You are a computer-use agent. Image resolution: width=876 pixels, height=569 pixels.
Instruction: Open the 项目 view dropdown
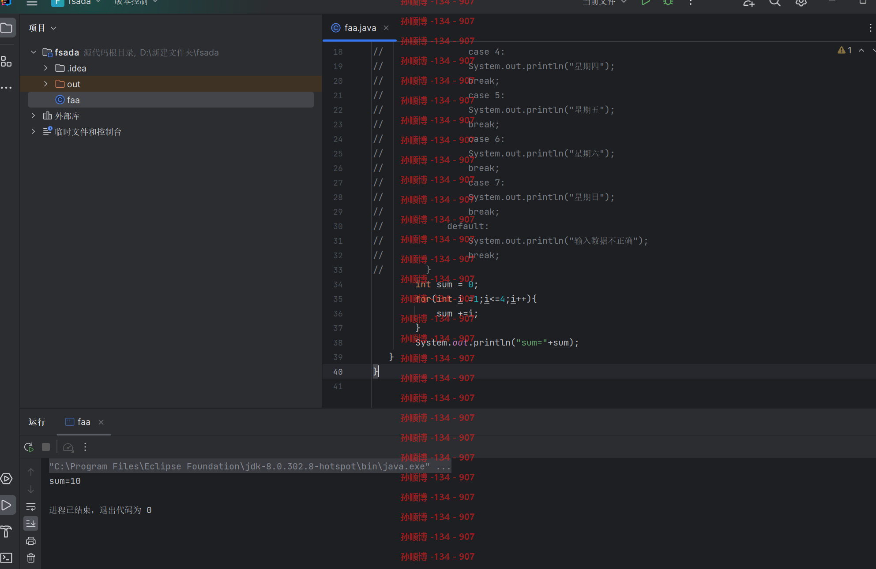[x=43, y=28]
